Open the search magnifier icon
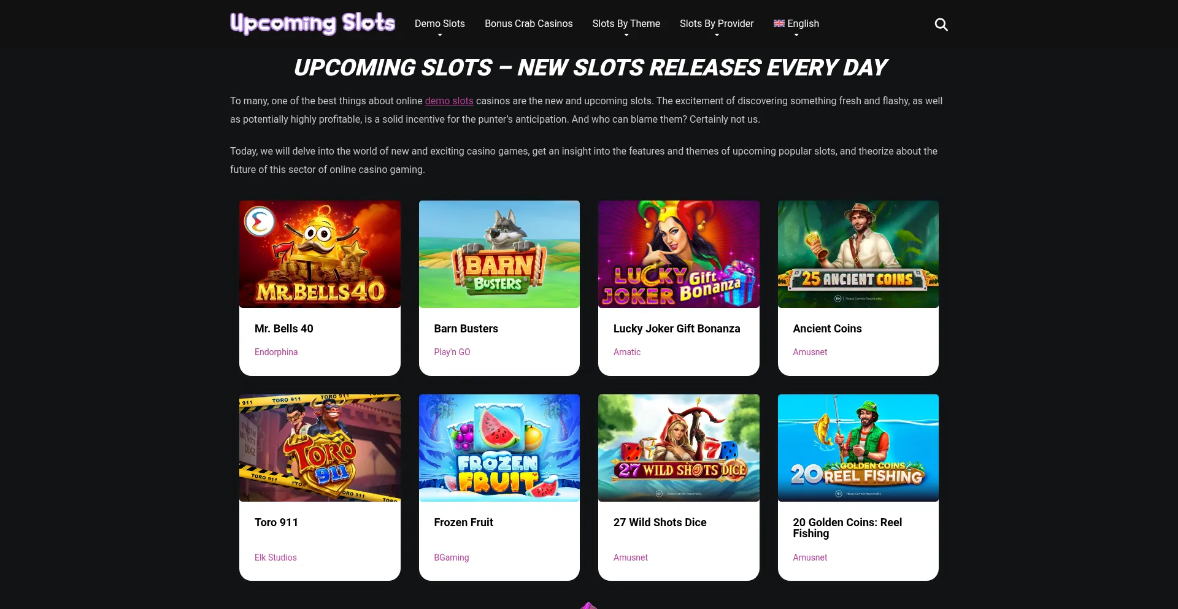This screenshot has height=609, width=1178. pyautogui.click(x=941, y=25)
